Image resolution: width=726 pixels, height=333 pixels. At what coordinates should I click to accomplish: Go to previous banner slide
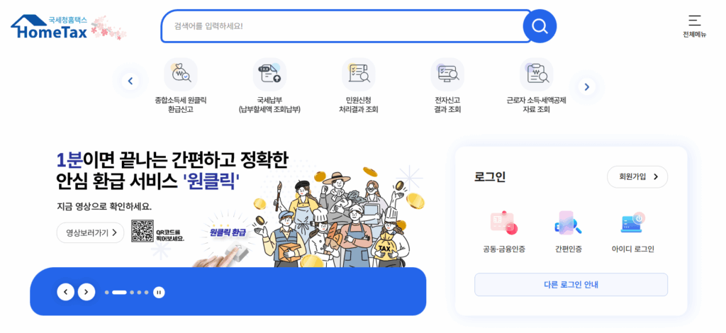65,292
